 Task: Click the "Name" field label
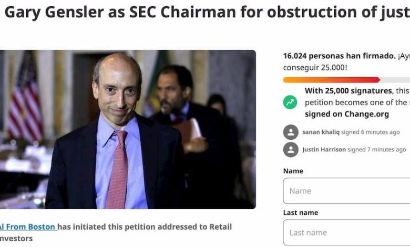tap(293, 171)
